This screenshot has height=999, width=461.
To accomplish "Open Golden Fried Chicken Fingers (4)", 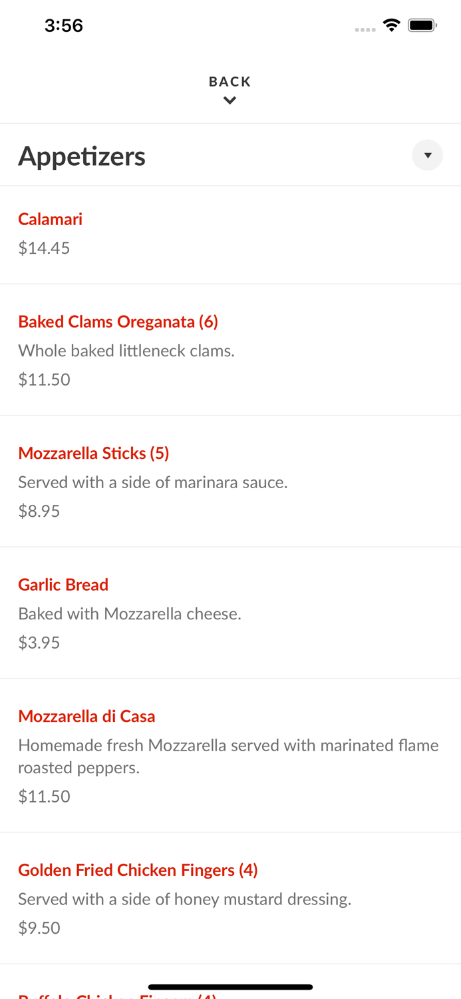I will click(x=138, y=870).
